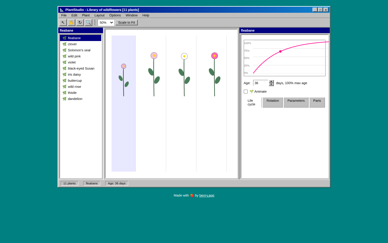Screen dimensions: 388x243
Task: Select dandelion in the plant list
Action: (x=75, y=98)
